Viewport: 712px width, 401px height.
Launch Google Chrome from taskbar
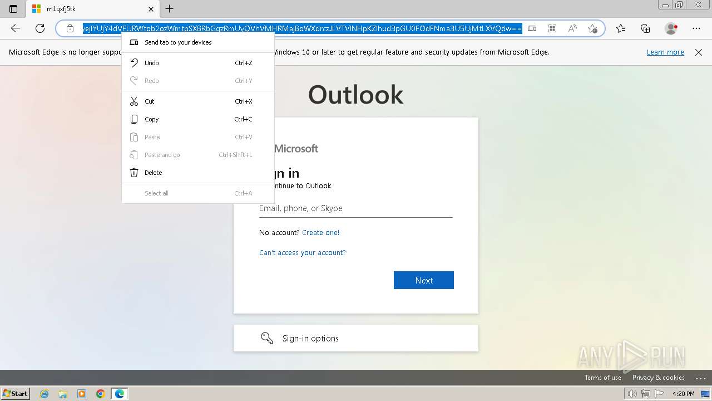click(100, 394)
